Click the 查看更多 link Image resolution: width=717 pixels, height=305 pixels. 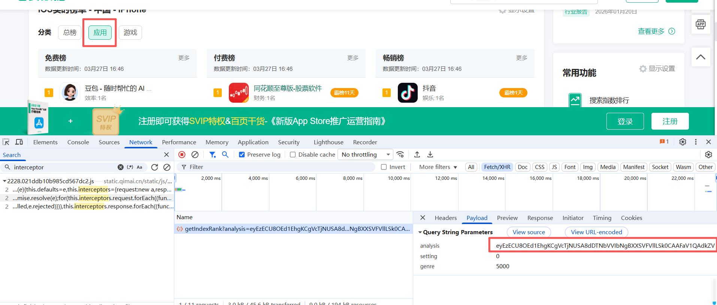pyautogui.click(x=656, y=31)
